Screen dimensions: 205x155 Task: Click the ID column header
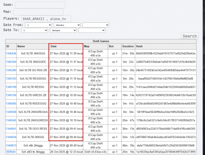coord(11,46)
